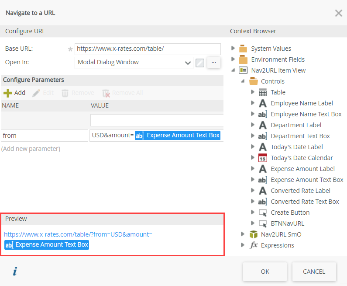Image resolution: width=347 pixels, height=286 pixels.
Task: Click the OK button
Action: point(265,272)
